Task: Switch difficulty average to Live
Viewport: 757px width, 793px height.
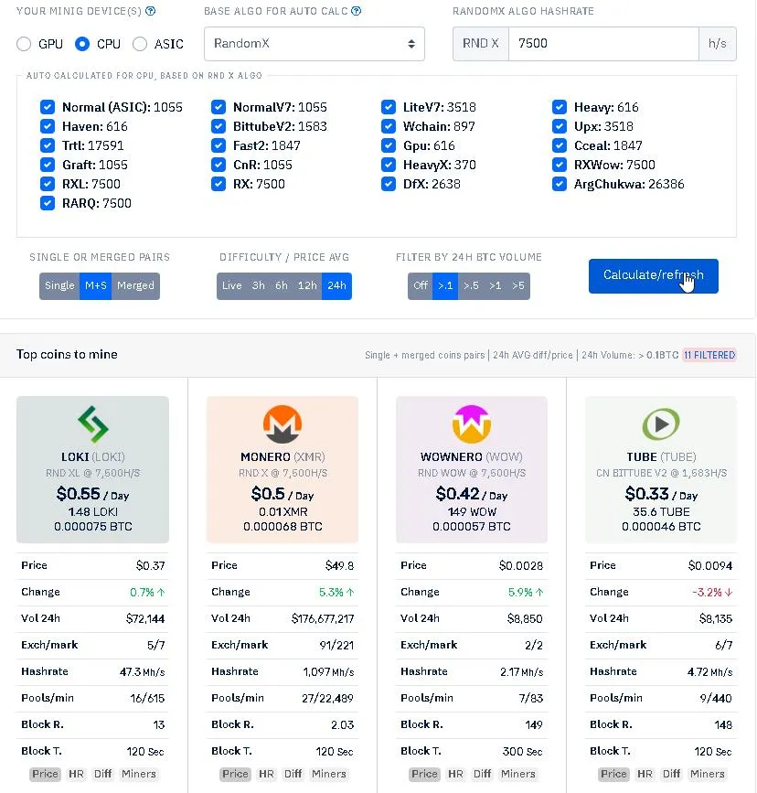Action: 231,285
